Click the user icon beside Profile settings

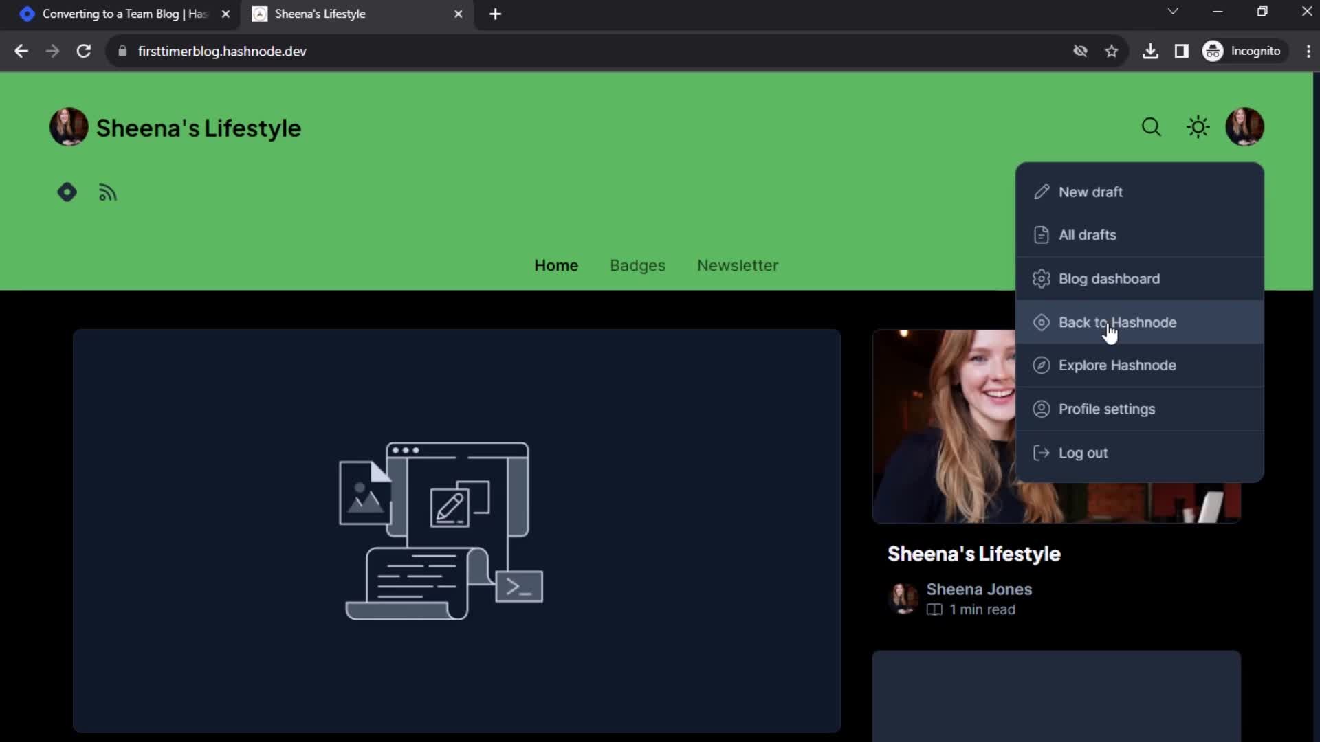(x=1042, y=409)
